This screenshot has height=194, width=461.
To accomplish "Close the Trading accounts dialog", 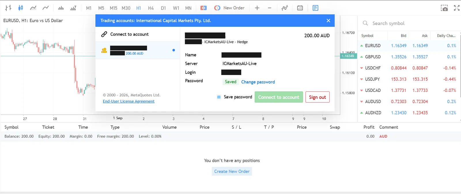I will (328, 21).
